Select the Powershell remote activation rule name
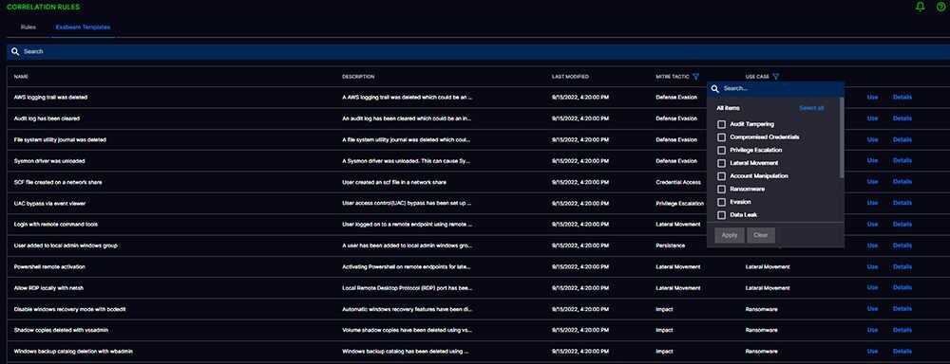This screenshot has width=950, height=364. (49, 266)
